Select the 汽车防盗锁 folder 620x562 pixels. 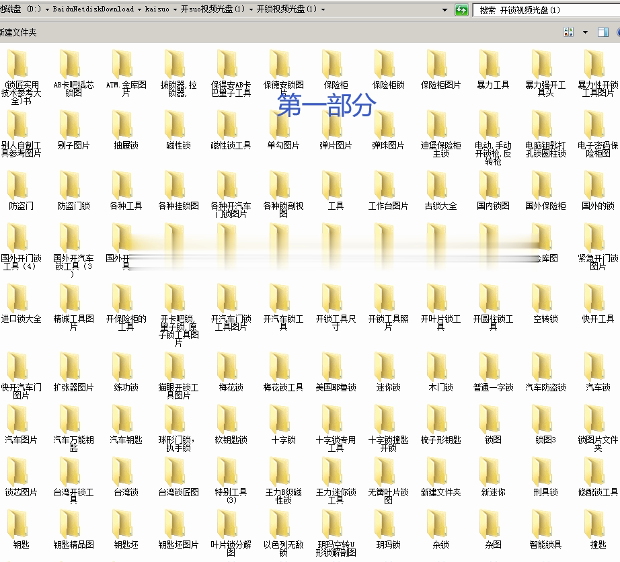pos(545,372)
